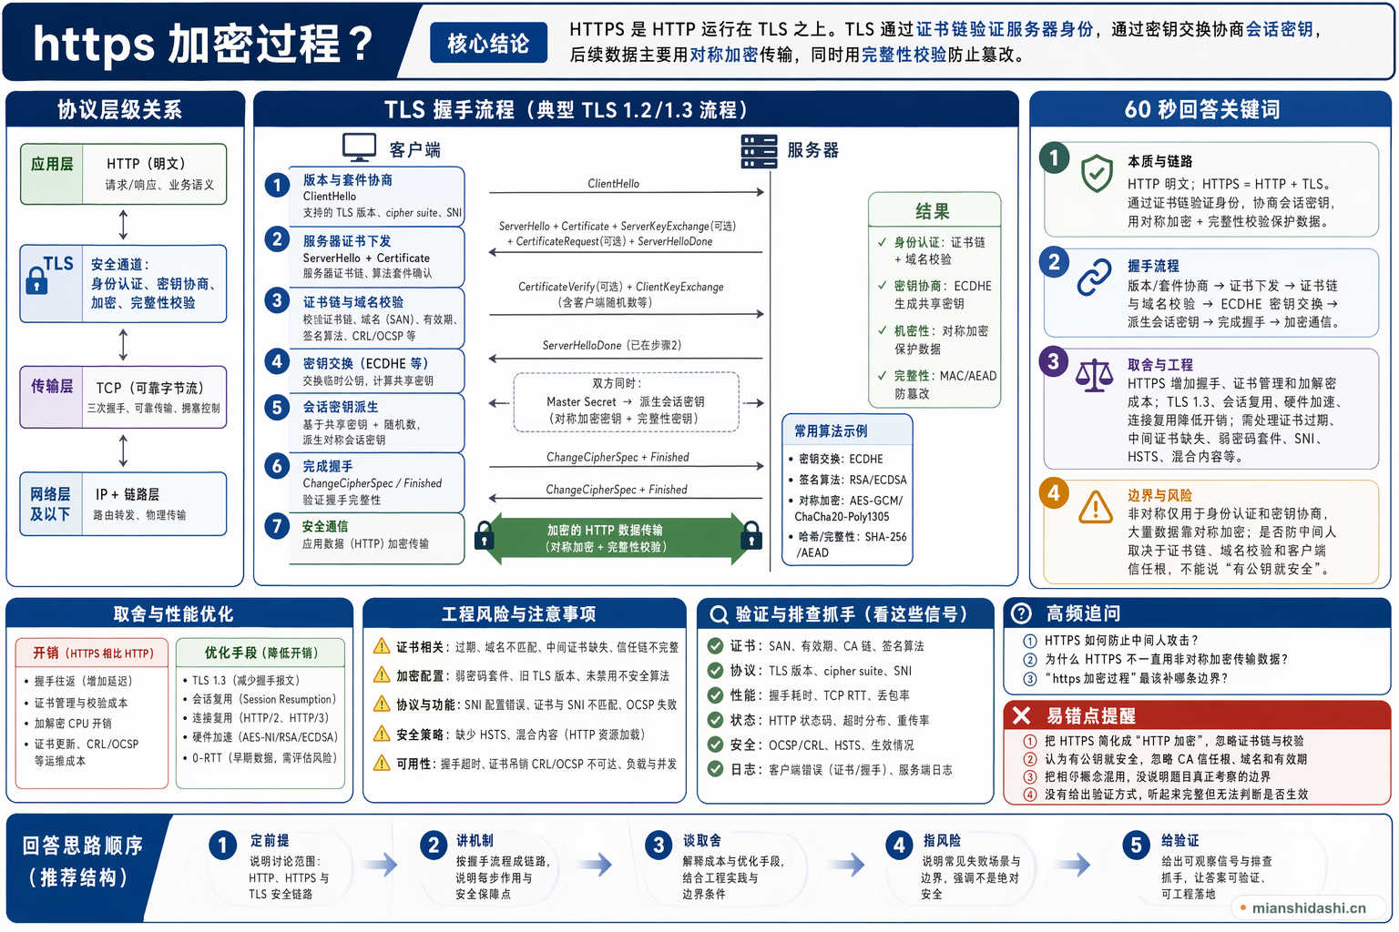Screen dimensions: 1399x932
Task: Click the check circle beside 状态: HTTP 状态码
Action: pos(716,720)
